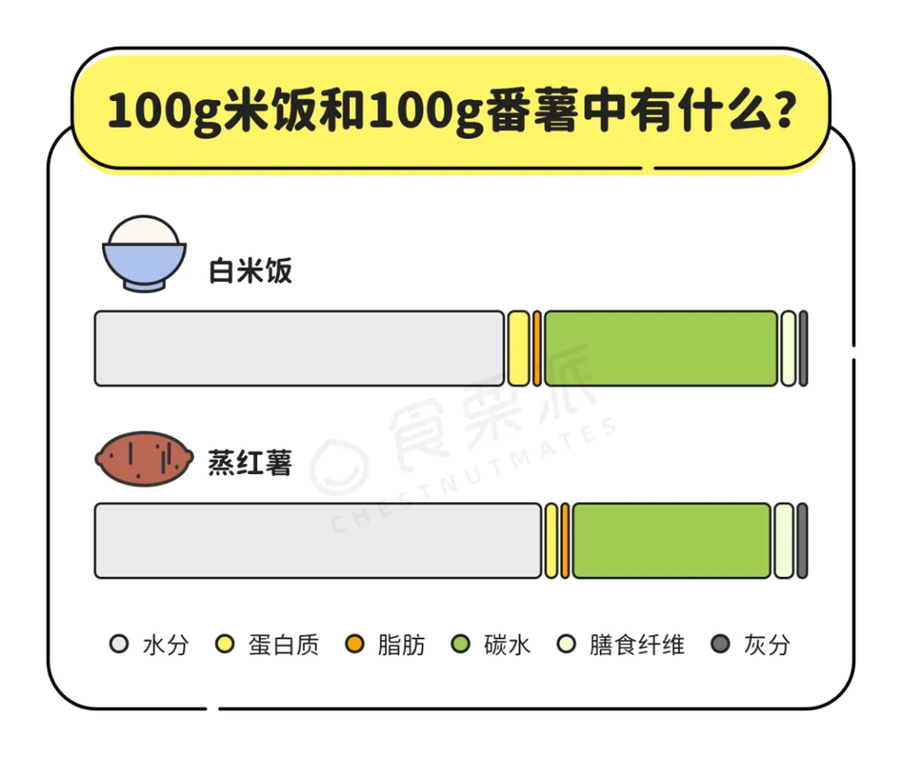This screenshot has height=757, width=902.
Task: Click the 蛋白质 legend text
Action: click(284, 645)
